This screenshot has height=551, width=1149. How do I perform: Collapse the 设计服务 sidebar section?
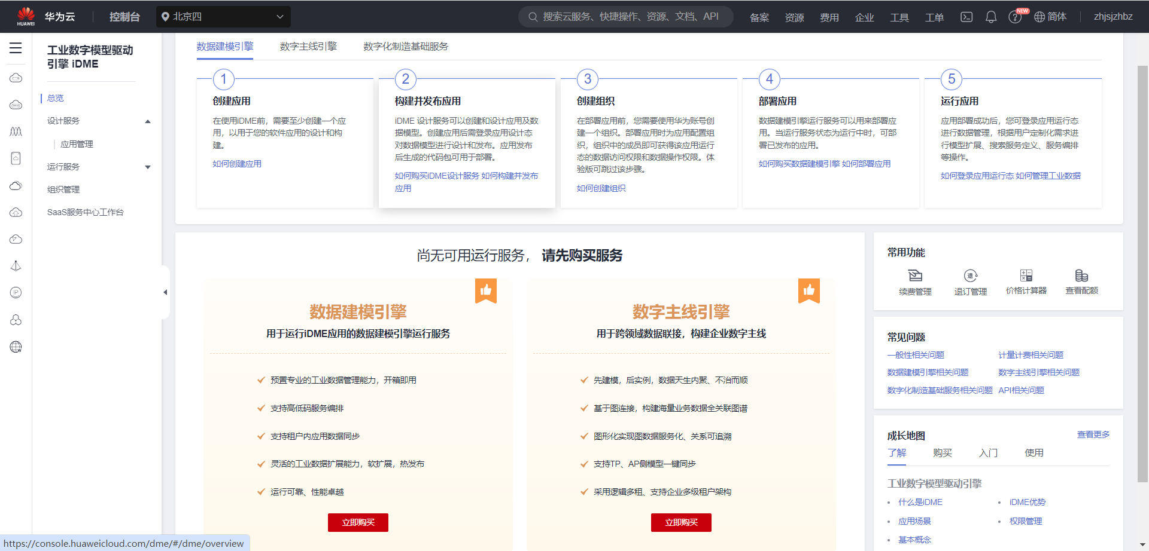coord(148,121)
